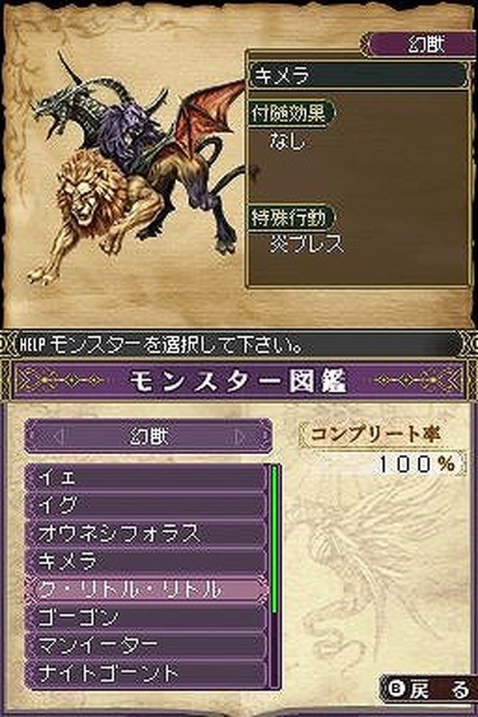Viewport: 478px width, 717px height.
Task: Switch to previous category with left arrow
Action: [58, 437]
